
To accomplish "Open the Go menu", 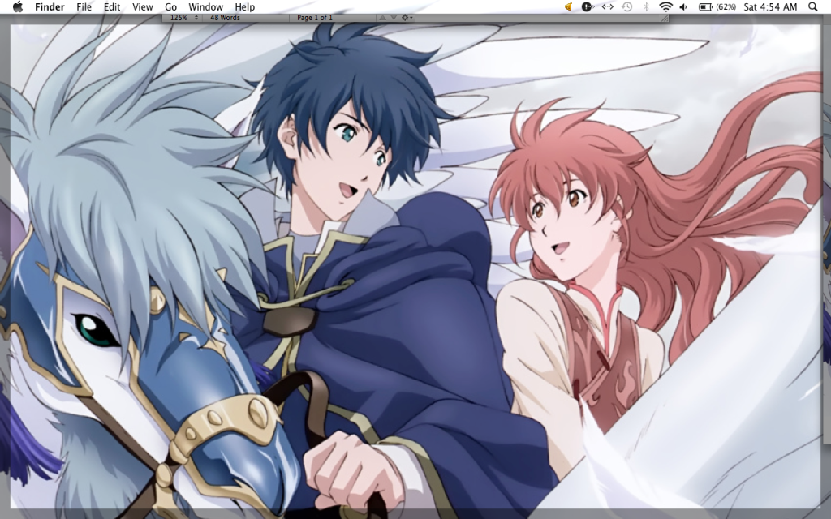I will pyautogui.click(x=170, y=6).
